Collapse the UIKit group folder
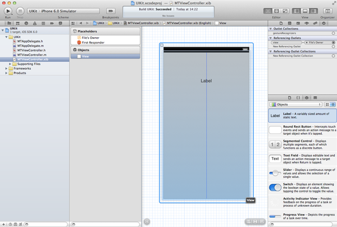Viewport: 337px width, 227px height. click(x=6, y=37)
